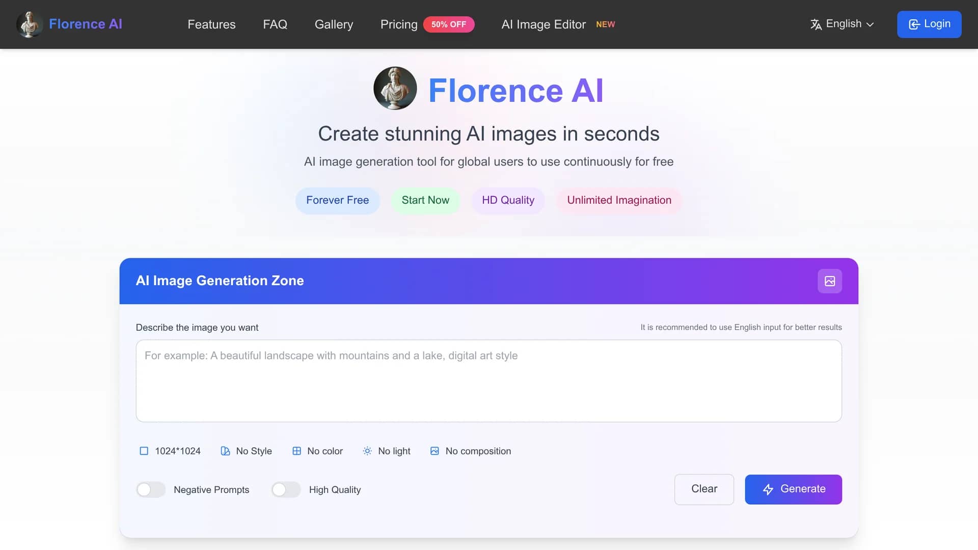Screen dimensions: 978x550
Task: Click the Forever Free pill
Action: tap(338, 201)
